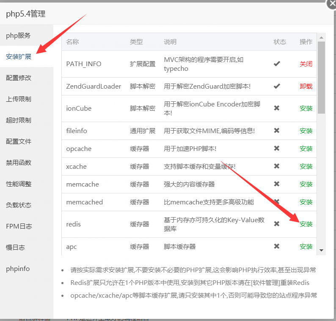Click the opcache X status icon

click(277, 148)
